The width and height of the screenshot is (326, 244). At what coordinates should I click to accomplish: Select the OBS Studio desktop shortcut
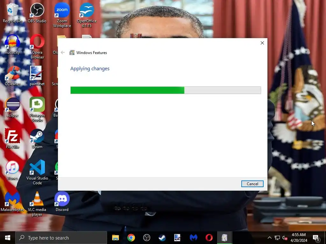(x=37, y=13)
